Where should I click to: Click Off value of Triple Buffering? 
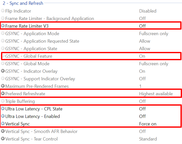pos(142,101)
